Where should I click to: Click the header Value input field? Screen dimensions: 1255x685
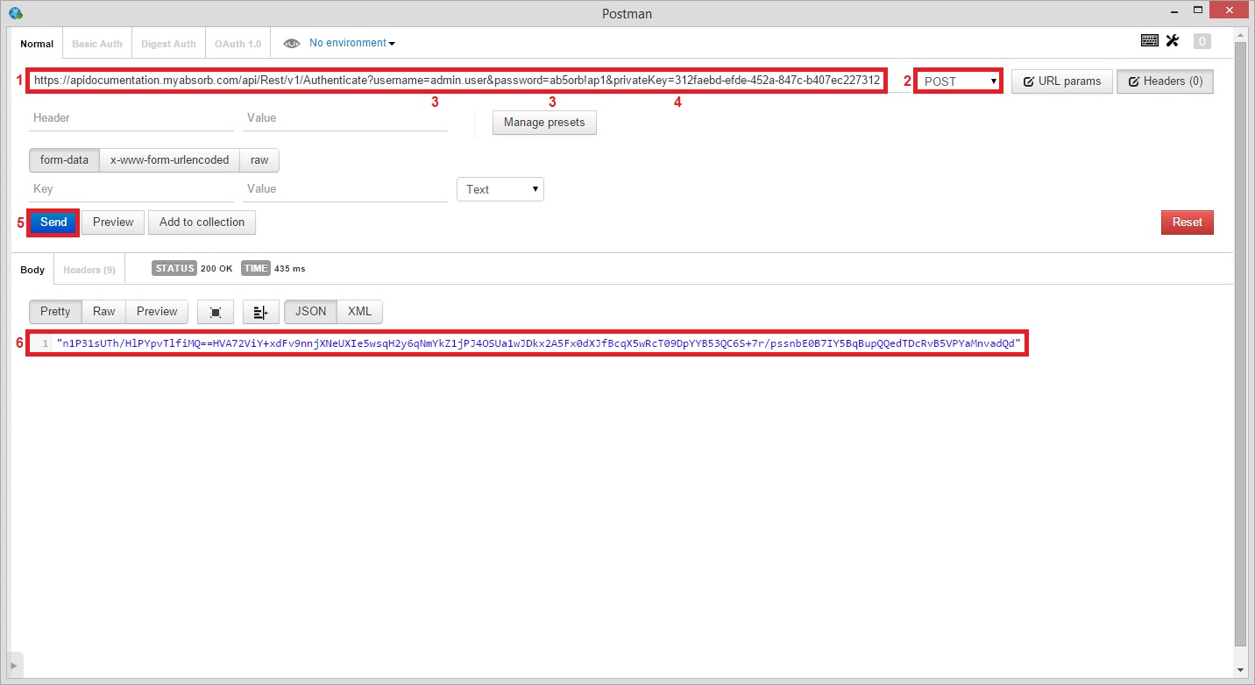(x=345, y=118)
